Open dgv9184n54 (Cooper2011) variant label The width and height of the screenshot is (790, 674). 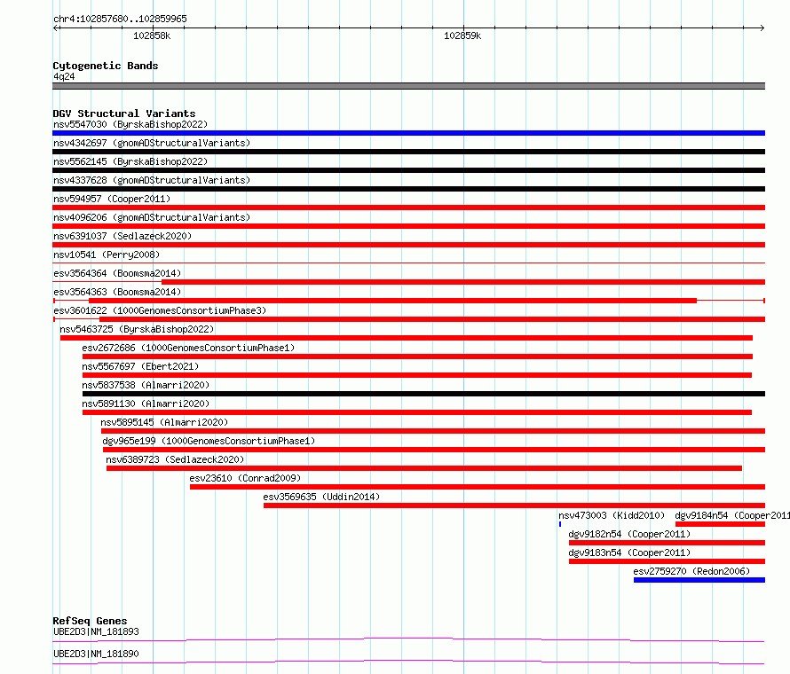click(732, 515)
